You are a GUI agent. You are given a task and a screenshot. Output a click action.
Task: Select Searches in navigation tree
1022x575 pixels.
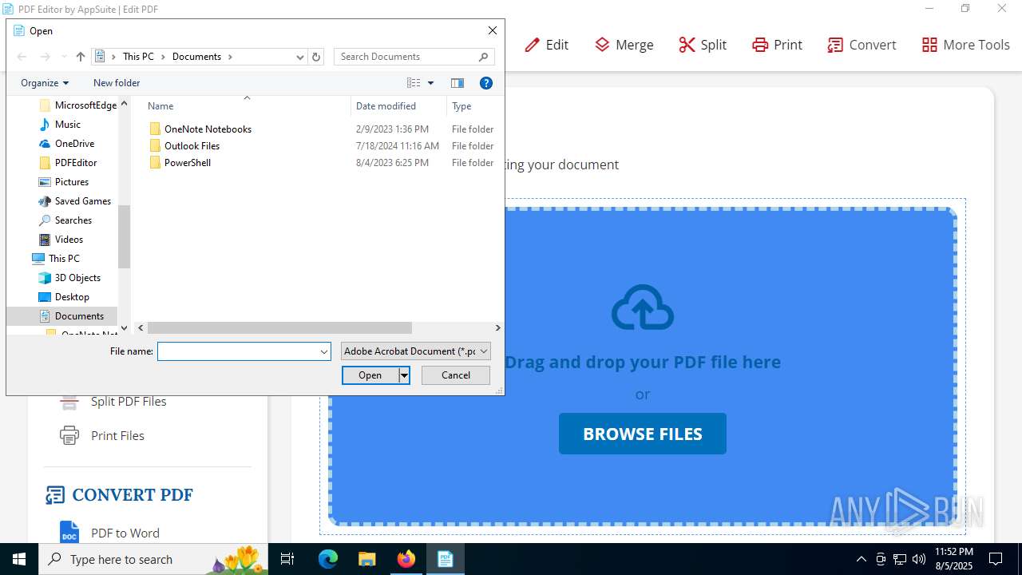pyautogui.click(x=73, y=220)
